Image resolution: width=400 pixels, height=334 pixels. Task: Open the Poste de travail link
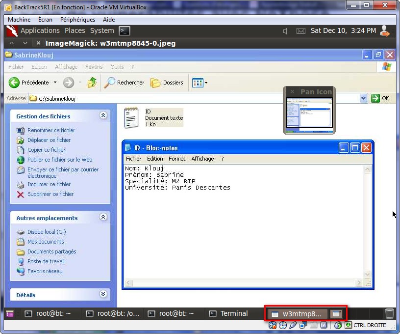[x=46, y=261]
